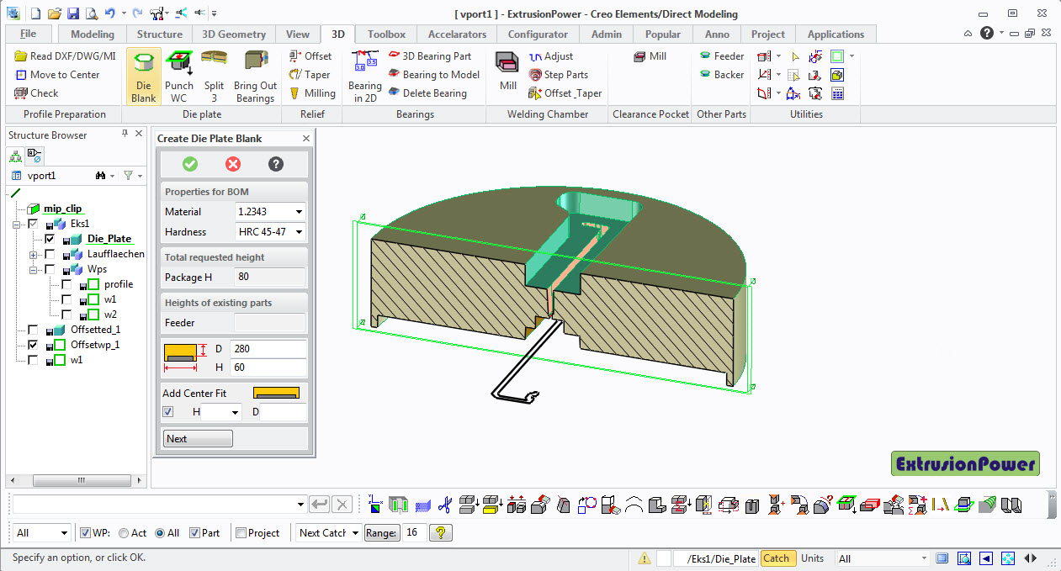This screenshot has width=1061, height=571.
Task: Check the Offsetted_1 checkbox
Action: [33, 330]
